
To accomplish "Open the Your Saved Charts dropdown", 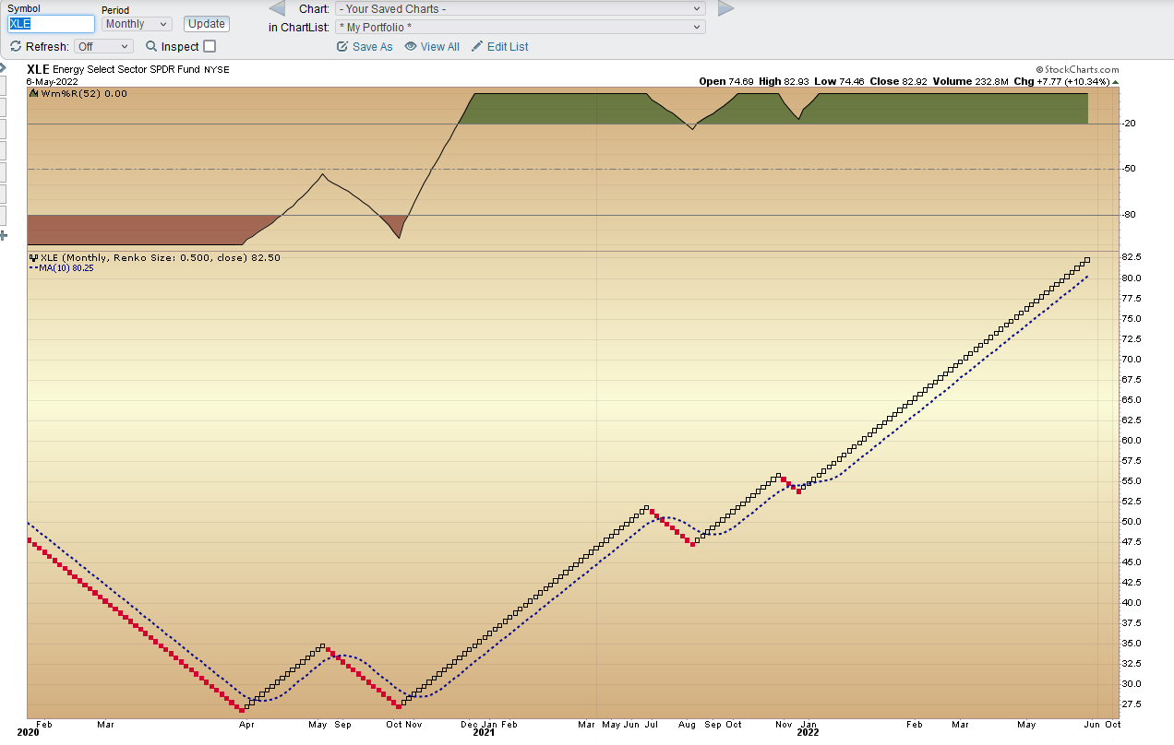I will pyautogui.click(x=521, y=8).
